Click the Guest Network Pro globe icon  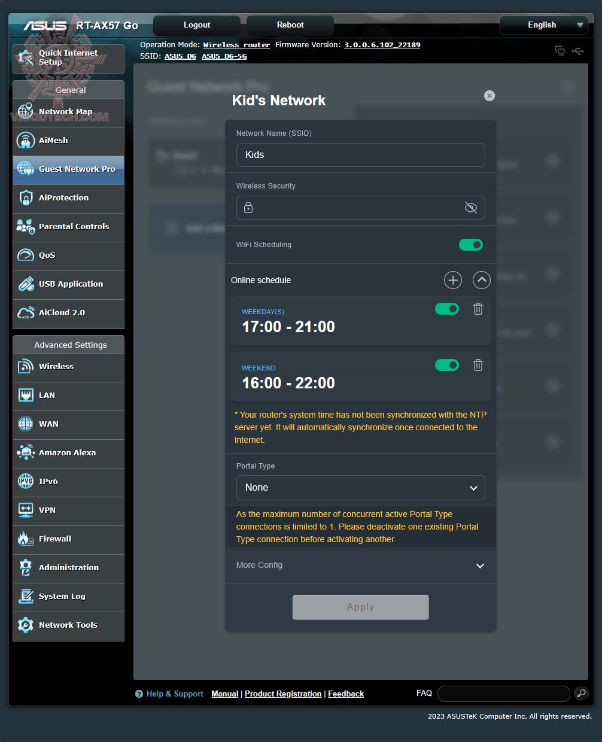point(25,169)
